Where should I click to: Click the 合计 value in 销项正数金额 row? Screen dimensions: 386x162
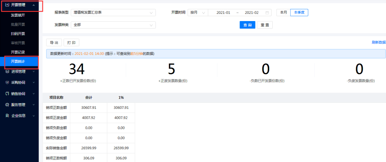pyautogui.click(x=89, y=108)
